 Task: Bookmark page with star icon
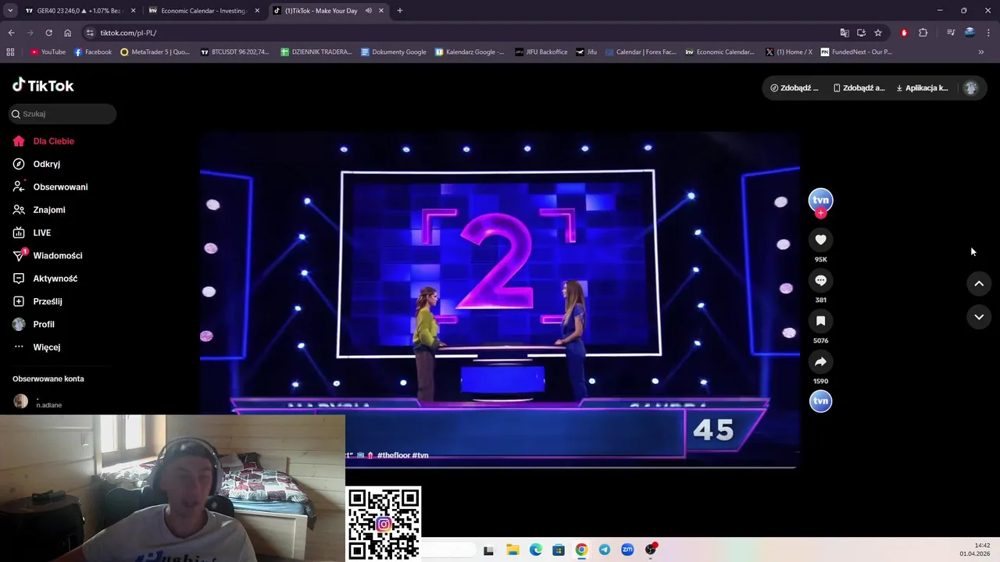878,33
